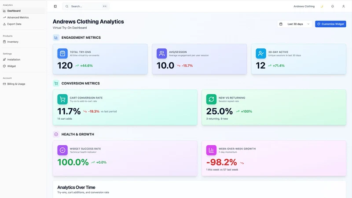The width and height of the screenshot is (352, 198).
Task: Click '1 this week vs 57 last week'
Action: click(222, 170)
